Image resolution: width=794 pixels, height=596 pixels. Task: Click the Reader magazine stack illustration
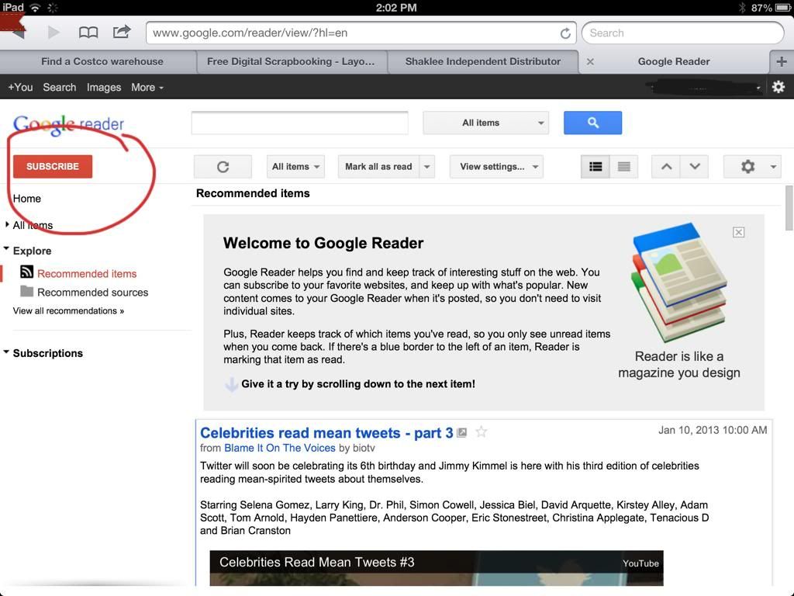(678, 281)
